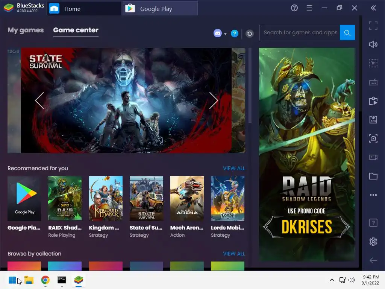Click the Windows Start button

(12, 280)
